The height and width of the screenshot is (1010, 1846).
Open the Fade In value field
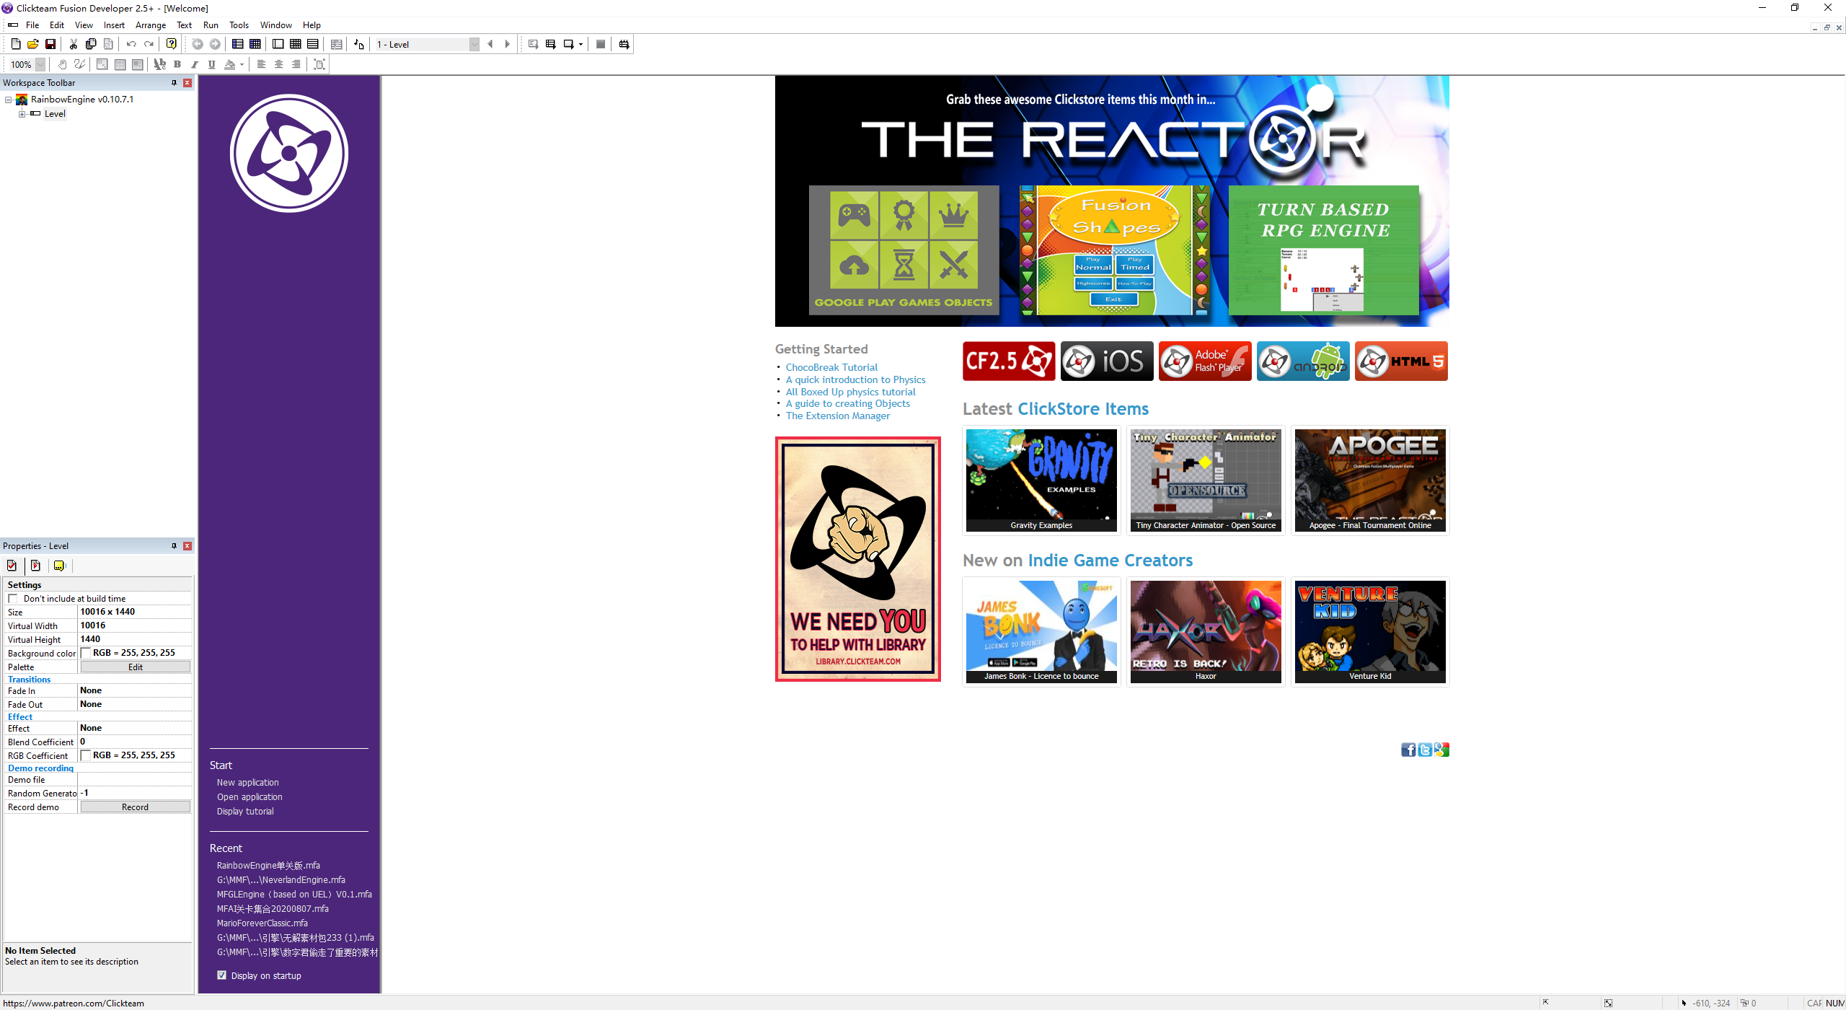tap(134, 690)
